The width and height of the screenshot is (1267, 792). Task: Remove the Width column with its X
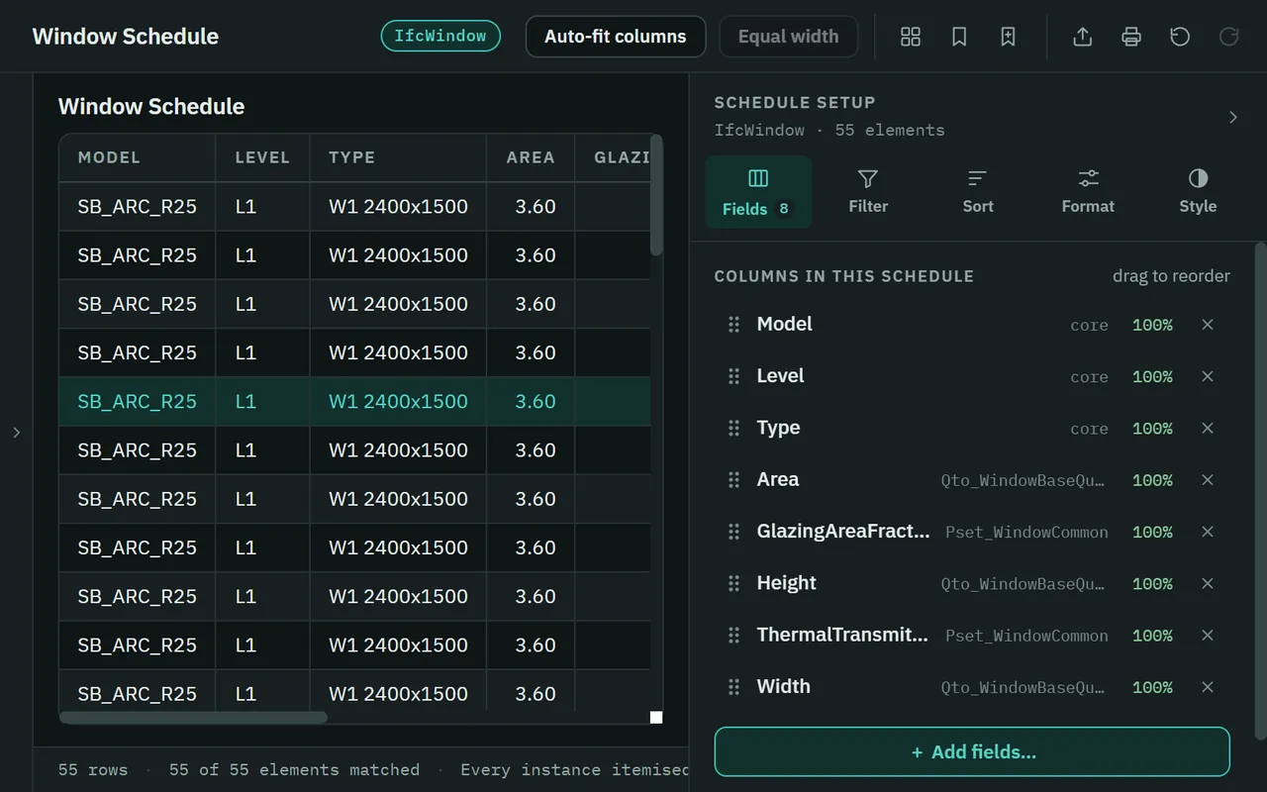1208,687
